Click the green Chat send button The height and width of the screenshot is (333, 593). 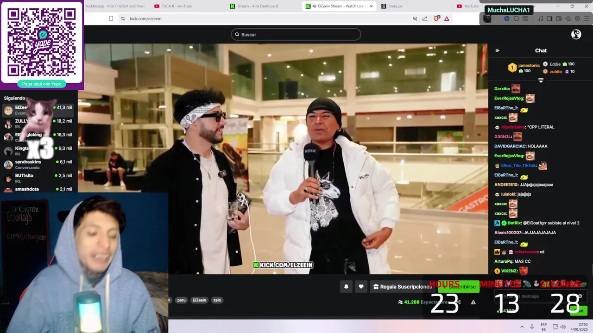(579, 311)
